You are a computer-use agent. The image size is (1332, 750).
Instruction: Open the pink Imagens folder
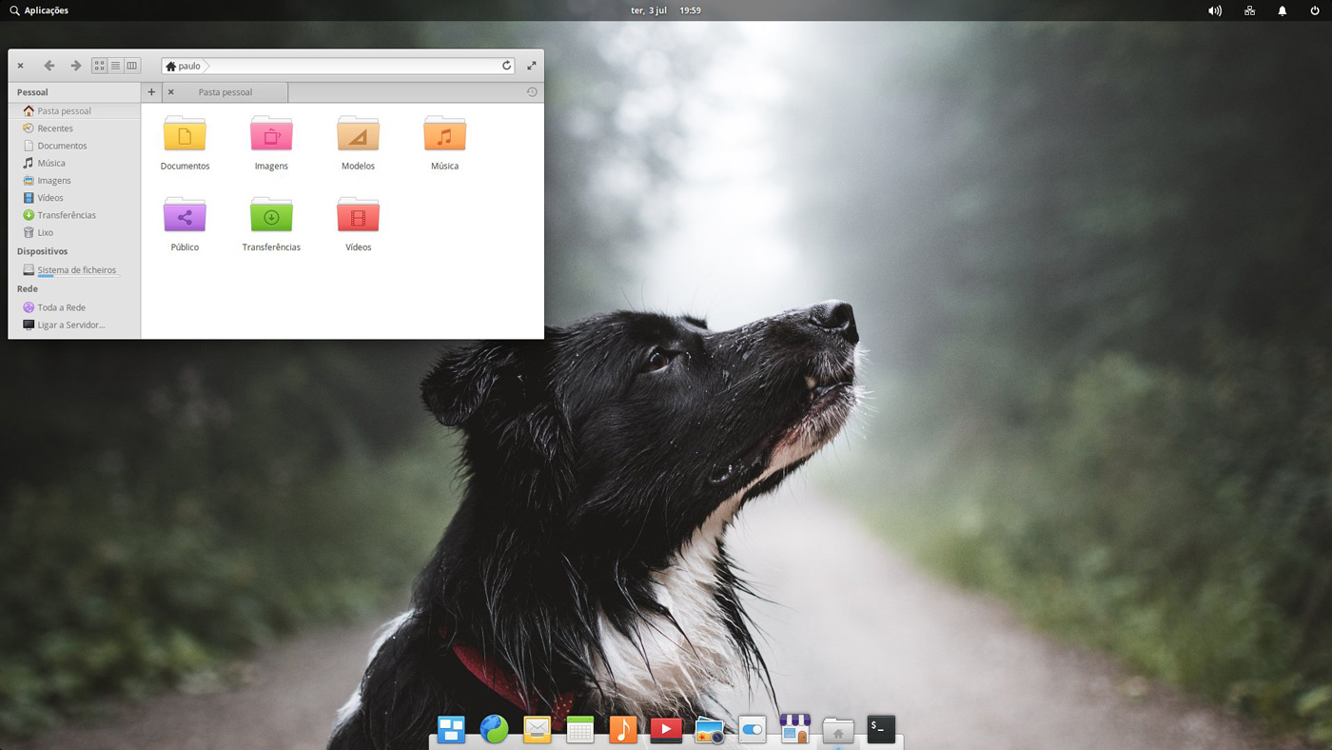271,134
